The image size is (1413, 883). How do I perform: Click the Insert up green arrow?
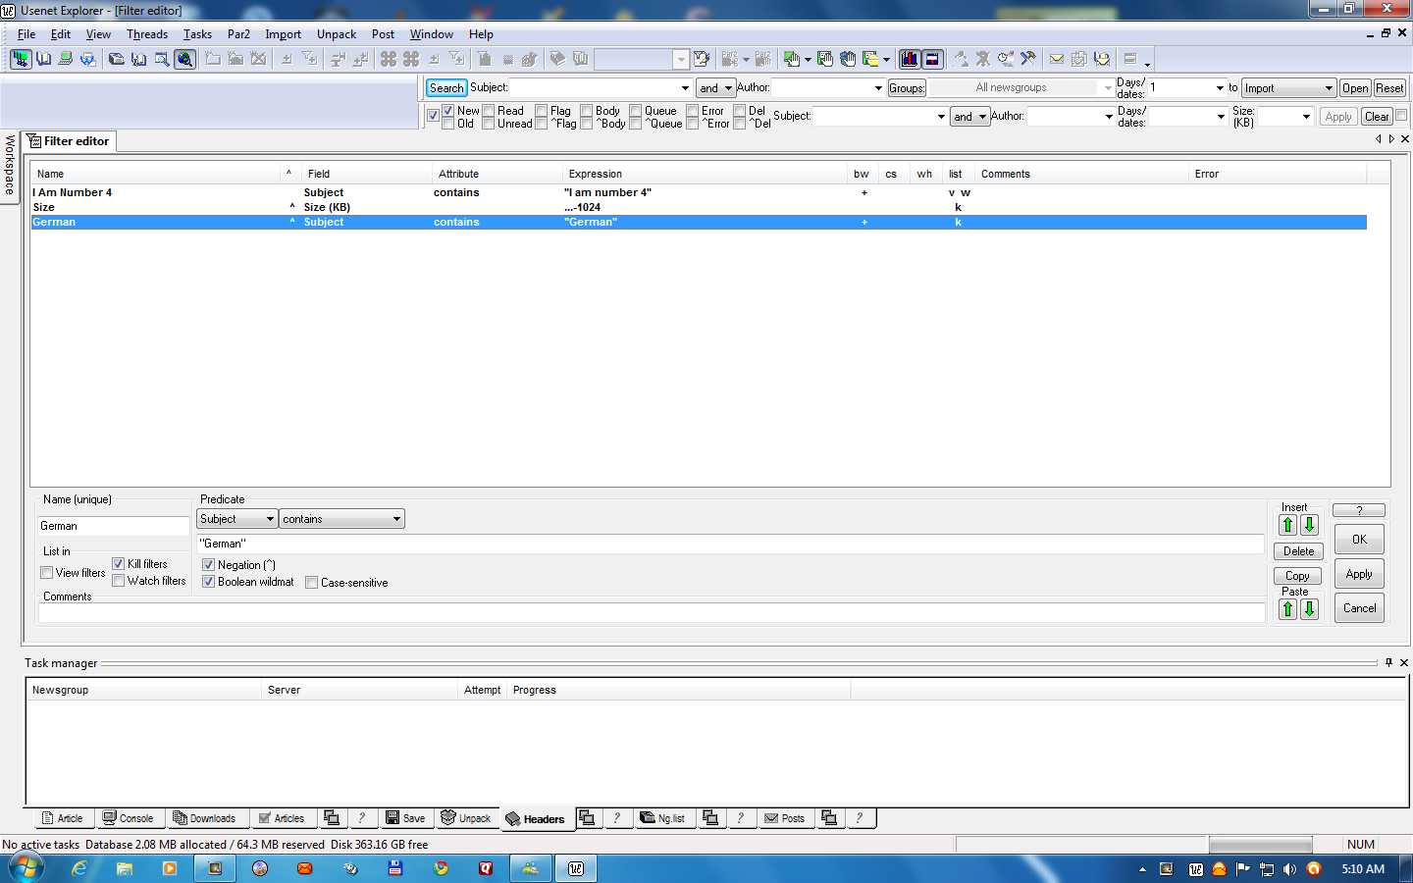[1287, 525]
